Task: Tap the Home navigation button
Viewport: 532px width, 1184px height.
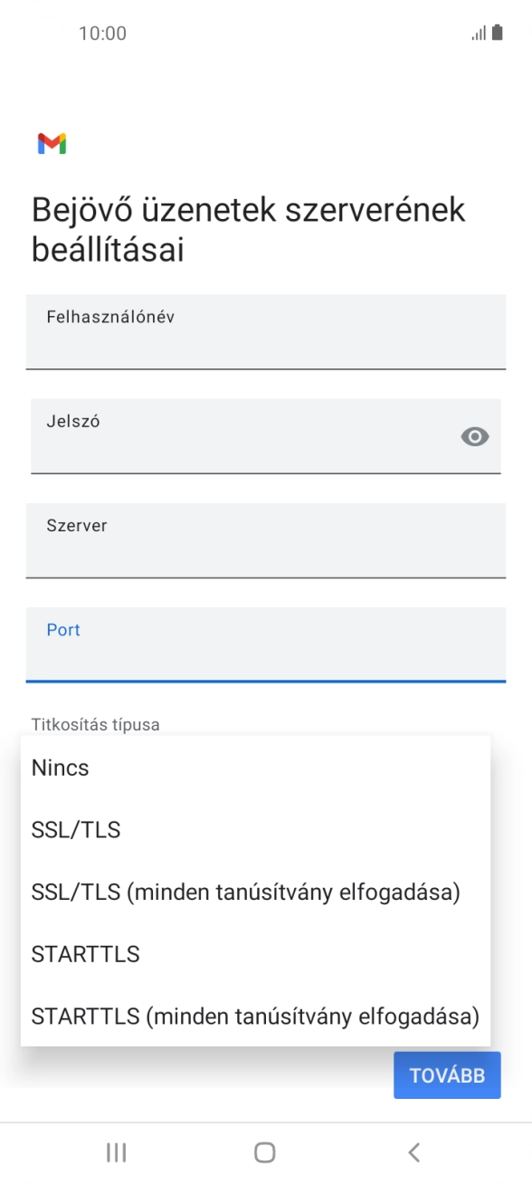Action: pyautogui.click(x=265, y=1152)
